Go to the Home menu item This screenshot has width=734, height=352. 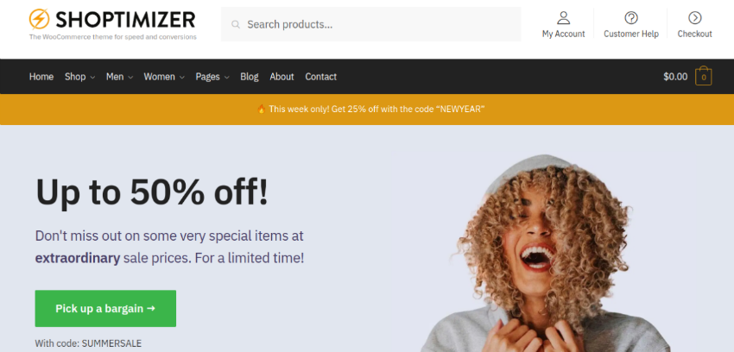(x=41, y=77)
